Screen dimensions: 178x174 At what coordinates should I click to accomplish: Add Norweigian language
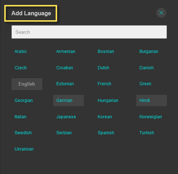pos(151,117)
